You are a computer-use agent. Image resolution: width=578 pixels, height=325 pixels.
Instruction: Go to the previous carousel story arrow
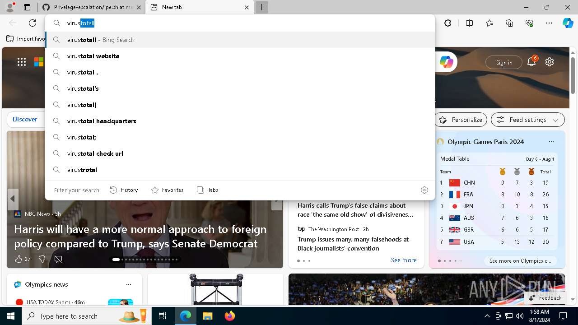pos(13,199)
